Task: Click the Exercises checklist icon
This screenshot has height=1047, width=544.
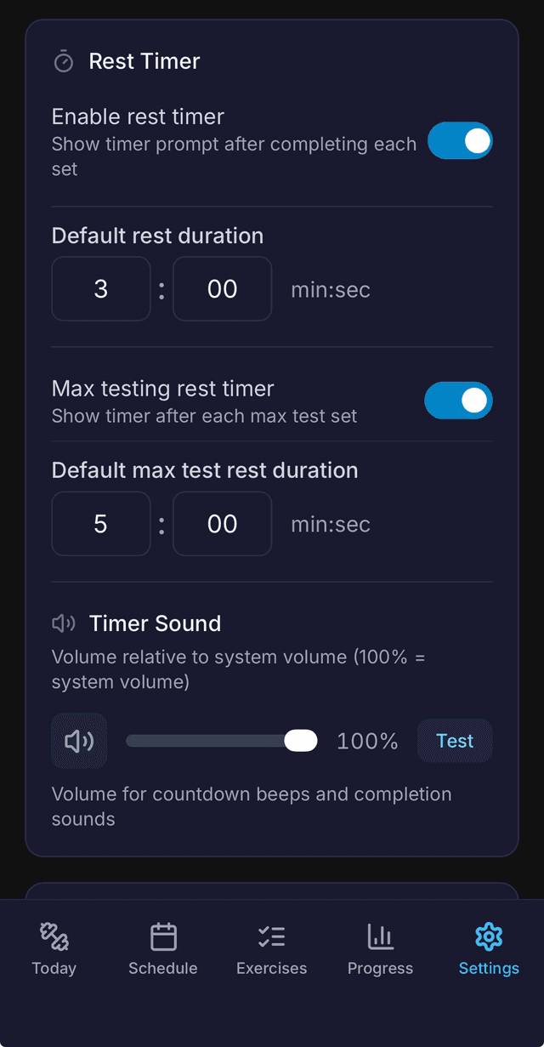Action: pyautogui.click(x=271, y=937)
